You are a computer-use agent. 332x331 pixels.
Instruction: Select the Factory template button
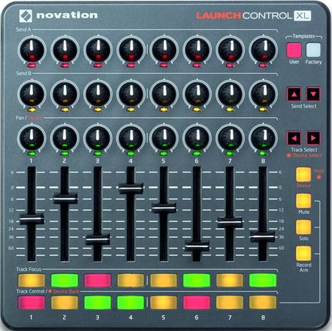coord(314,50)
